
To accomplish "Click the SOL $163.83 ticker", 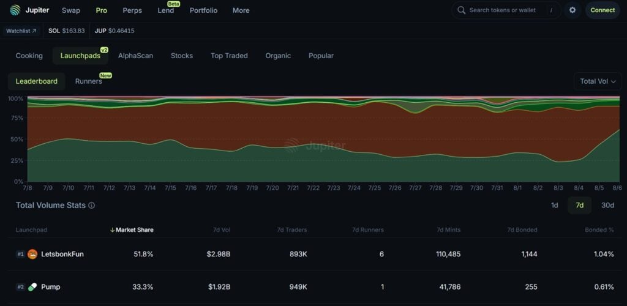I will 66,31.
